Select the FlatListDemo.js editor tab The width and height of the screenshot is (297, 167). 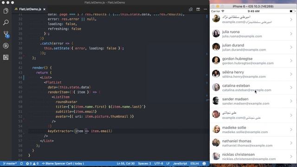pos(30,9)
